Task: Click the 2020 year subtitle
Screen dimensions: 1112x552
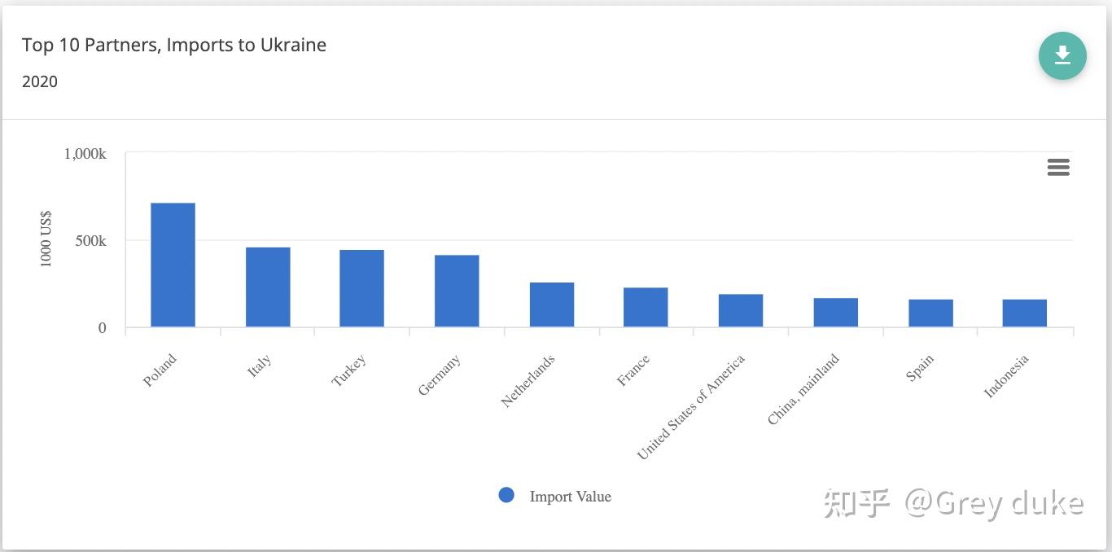Action: tap(40, 81)
